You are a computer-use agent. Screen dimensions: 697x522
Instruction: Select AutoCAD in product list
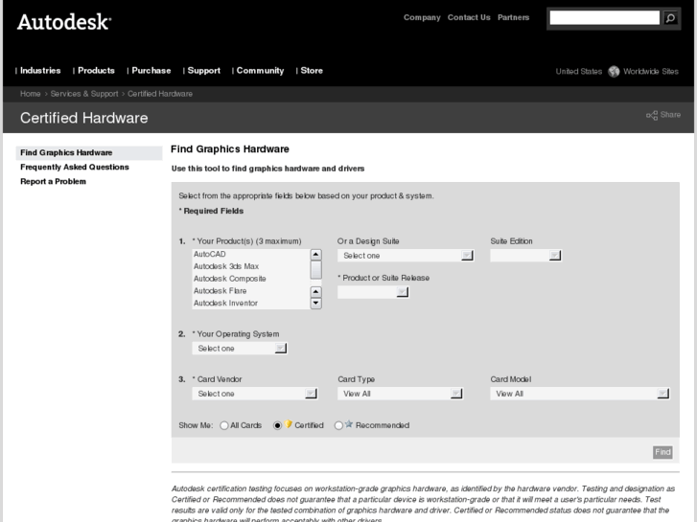251,254
